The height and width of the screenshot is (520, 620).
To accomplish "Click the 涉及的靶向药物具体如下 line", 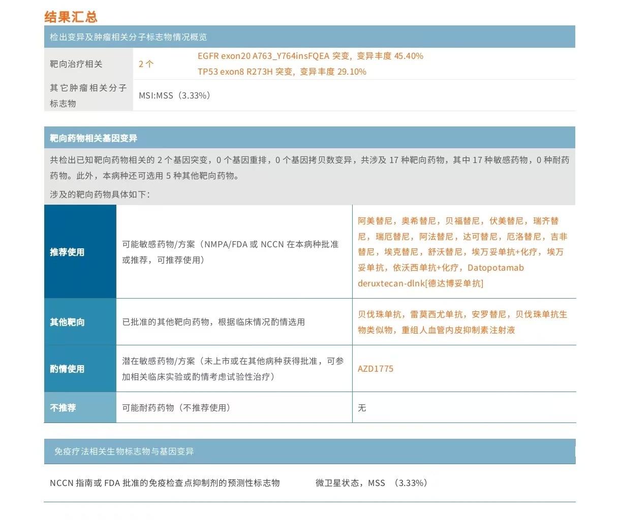I will (100, 194).
